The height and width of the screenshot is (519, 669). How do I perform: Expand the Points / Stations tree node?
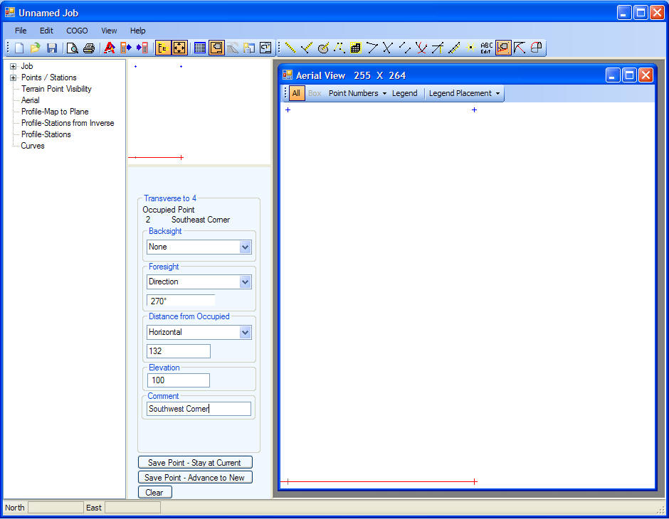click(14, 78)
